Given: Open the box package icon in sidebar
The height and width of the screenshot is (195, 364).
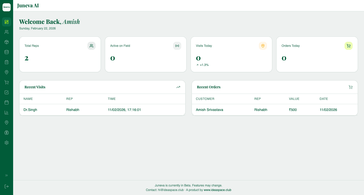Looking at the screenshot, I should pyautogui.click(x=7, y=42).
